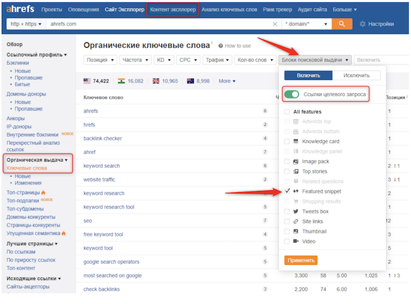Viewport: 411px width, 304px height.
Task: Click the Shopping results cart icon
Action: click(296, 201)
